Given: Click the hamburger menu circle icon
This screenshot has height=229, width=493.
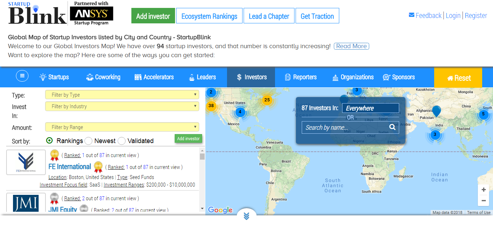Looking at the screenshot, I should [x=22, y=76].
